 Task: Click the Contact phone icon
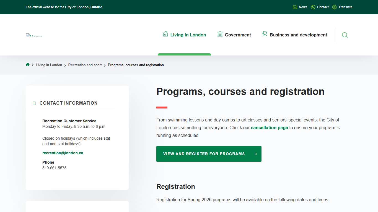pos(313,7)
